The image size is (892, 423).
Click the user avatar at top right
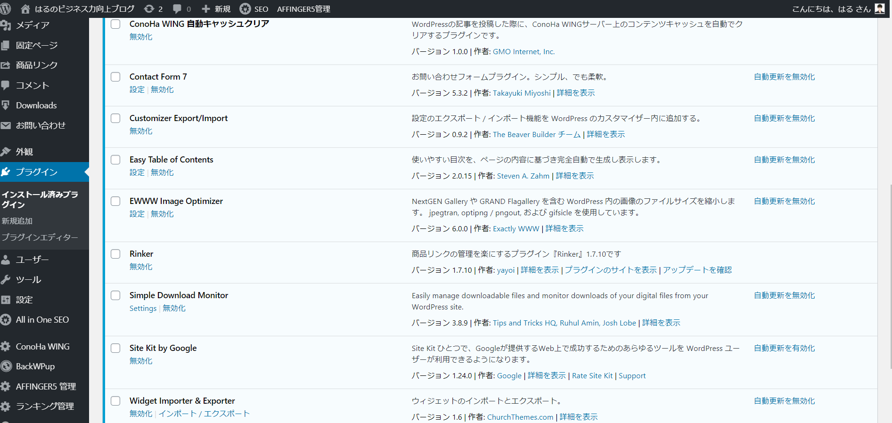pos(879,8)
